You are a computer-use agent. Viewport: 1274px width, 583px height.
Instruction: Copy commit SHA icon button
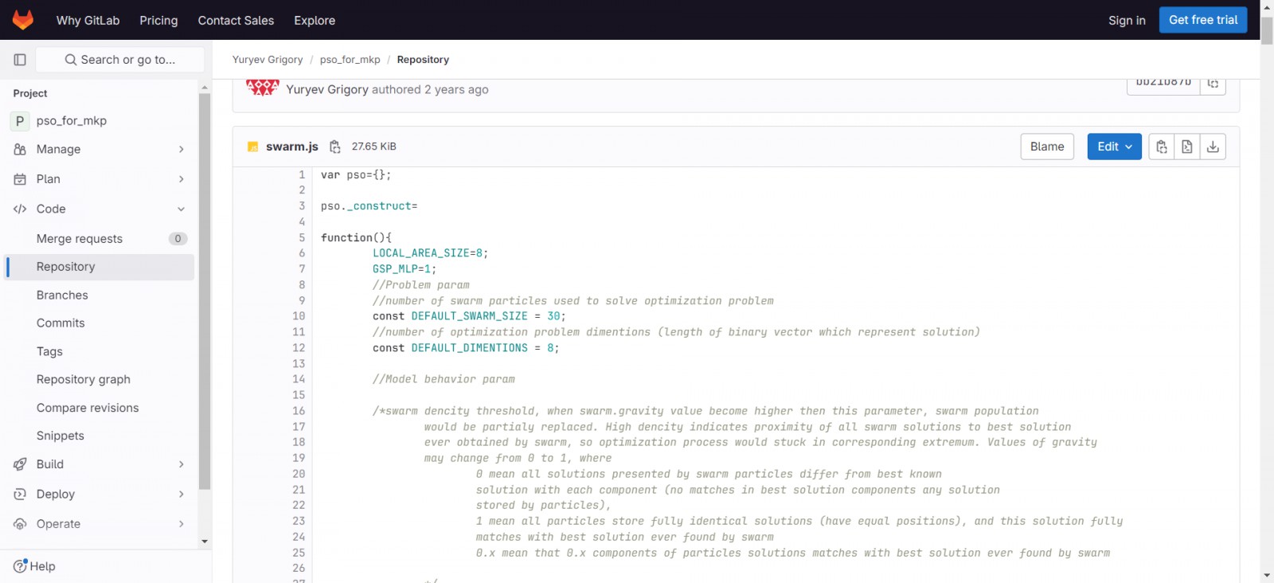(1213, 84)
